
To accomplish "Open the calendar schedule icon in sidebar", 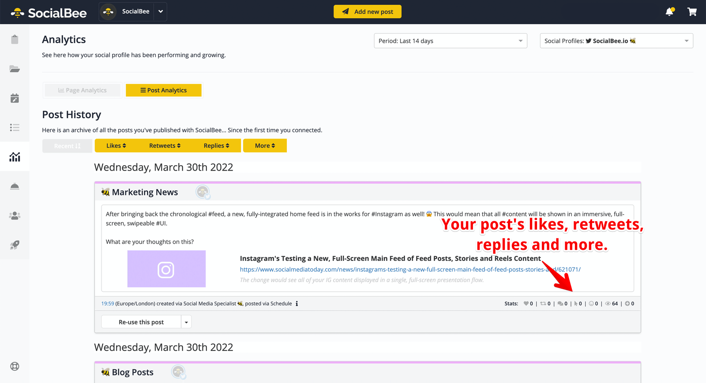I will pos(15,98).
